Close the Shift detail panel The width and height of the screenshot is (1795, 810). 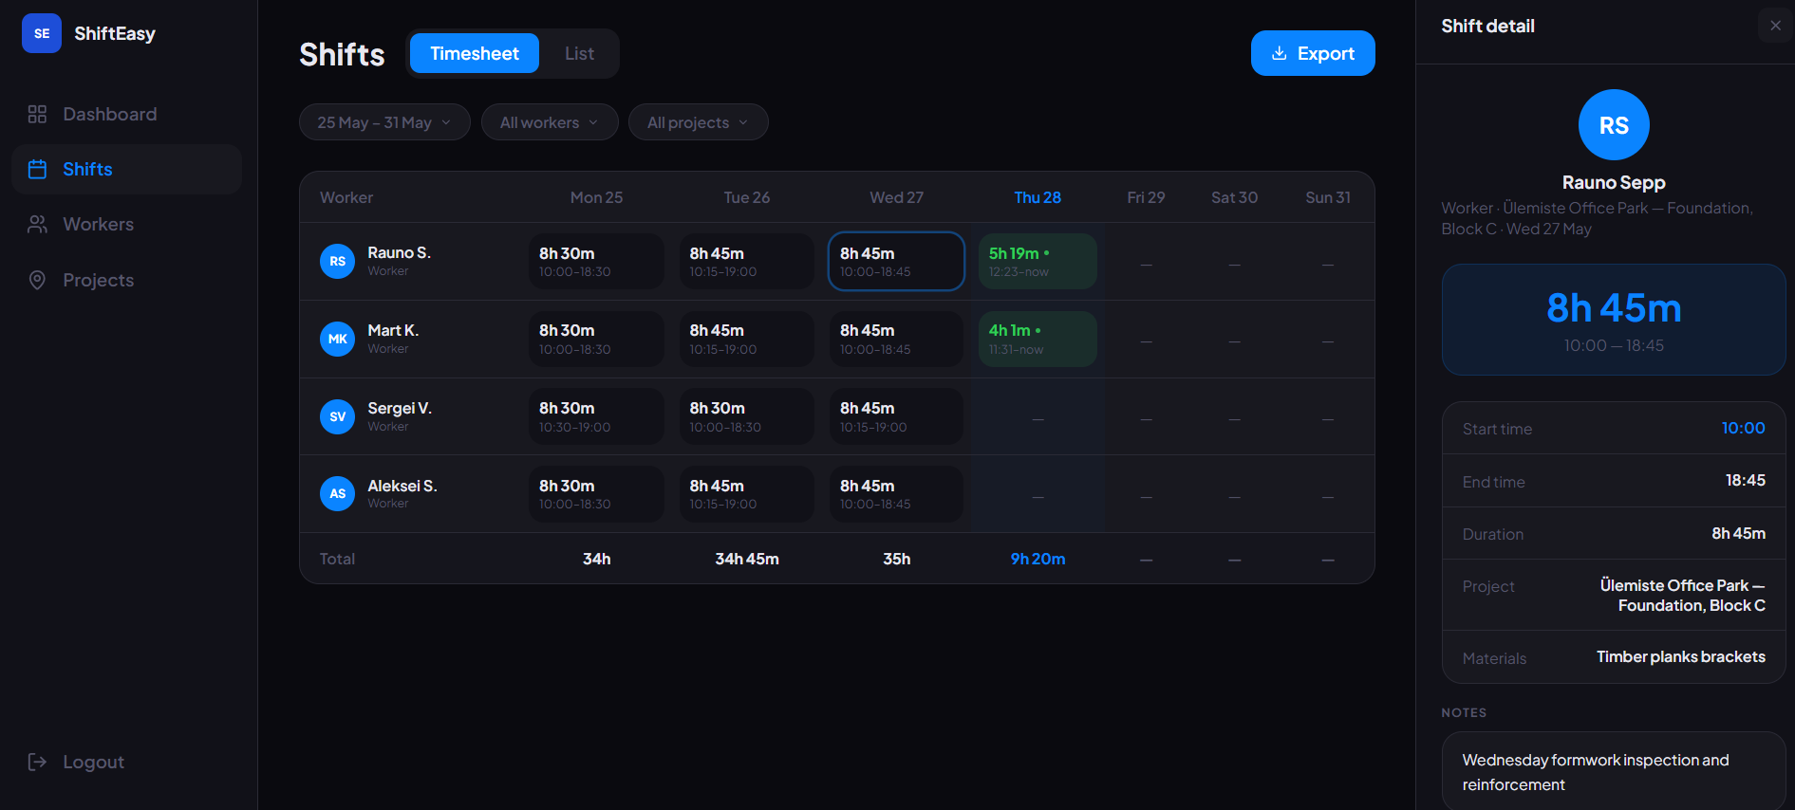click(x=1775, y=26)
